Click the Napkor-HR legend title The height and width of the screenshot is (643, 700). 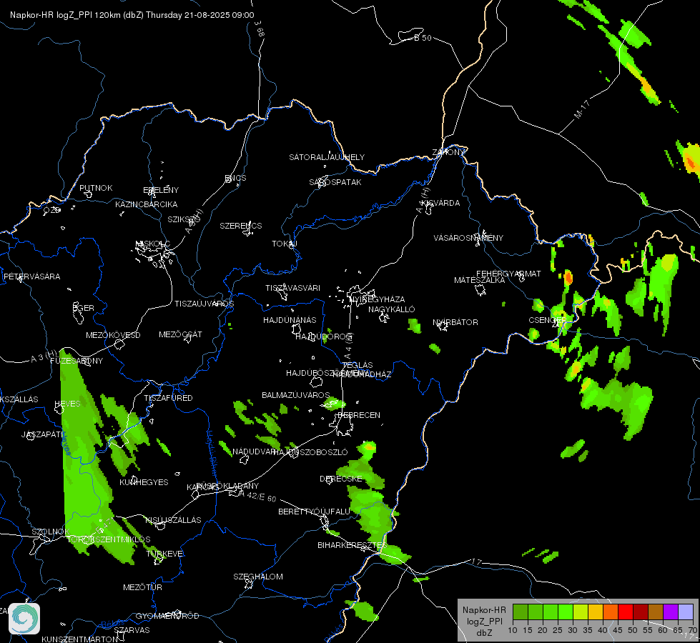click(x=484, y=610)
